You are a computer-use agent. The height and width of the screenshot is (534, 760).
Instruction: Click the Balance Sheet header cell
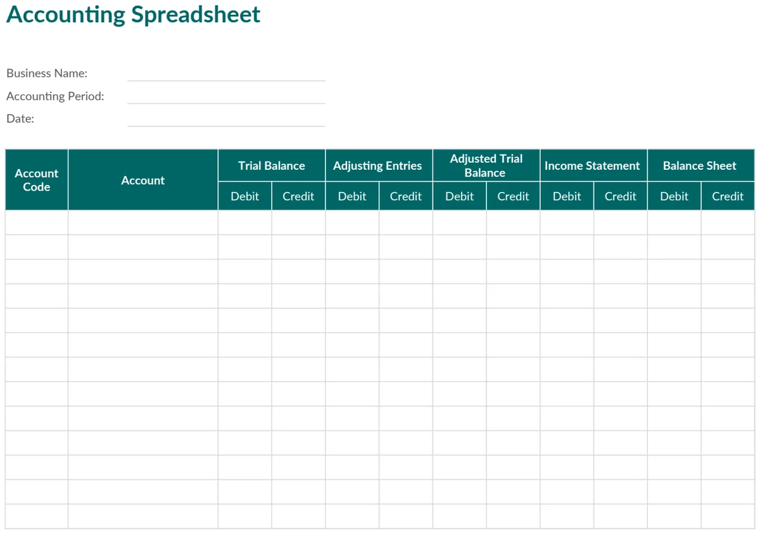coord(701,165)
